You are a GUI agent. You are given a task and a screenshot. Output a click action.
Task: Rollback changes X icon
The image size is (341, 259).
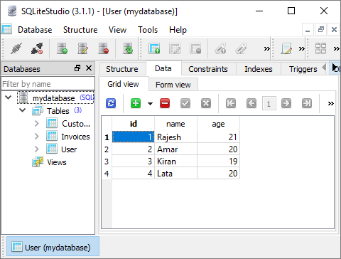206,103
